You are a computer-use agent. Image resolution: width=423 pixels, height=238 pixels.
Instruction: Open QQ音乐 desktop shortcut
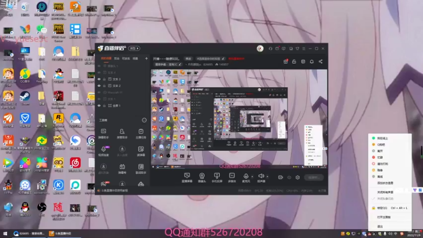[25, 76]
